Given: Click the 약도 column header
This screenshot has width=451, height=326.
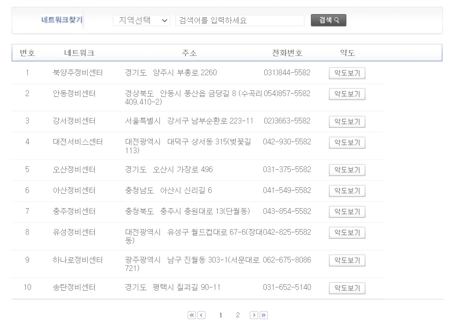Looking at the screenshot, I should [x=347, y=53].
